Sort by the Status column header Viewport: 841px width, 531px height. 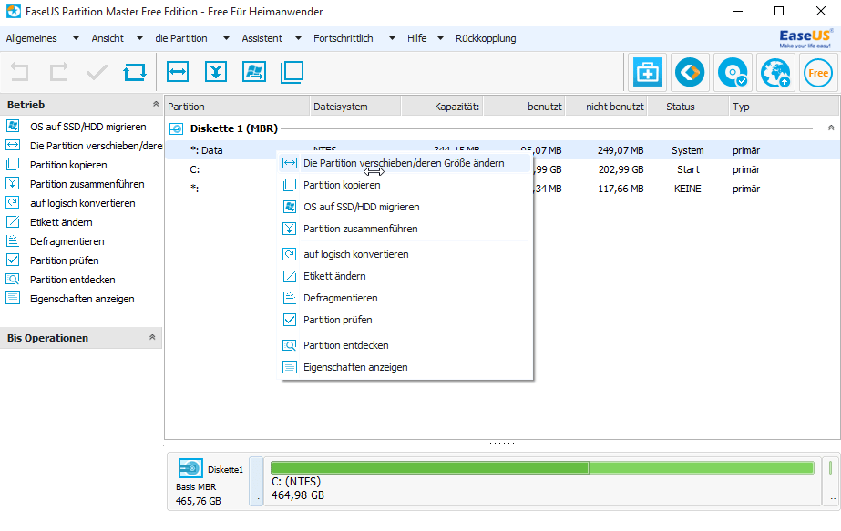click(688, 107)
